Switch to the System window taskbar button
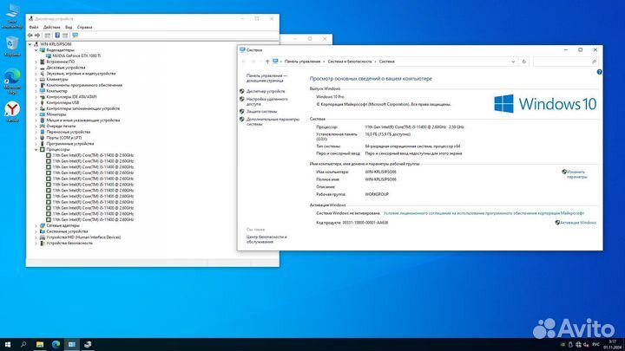Viewport: 625px width, 351px height. pyautogui.click(x=72, y=344)
